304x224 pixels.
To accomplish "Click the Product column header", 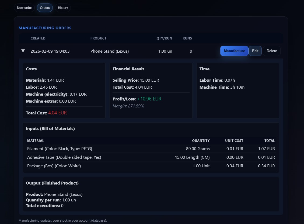I will [x=98, y=38].
